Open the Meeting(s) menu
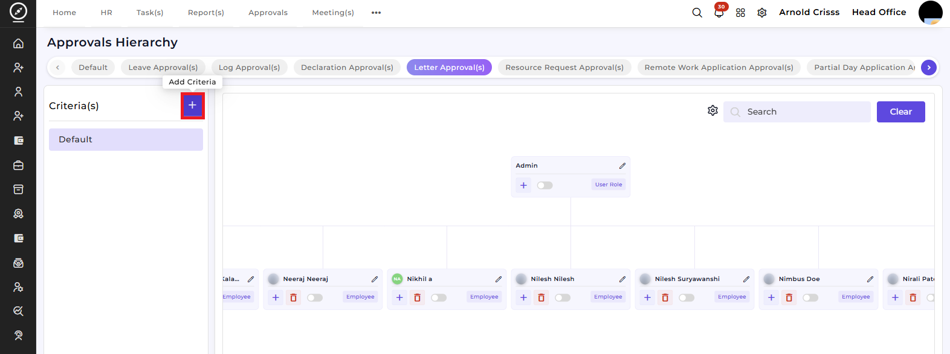 pyautogui.click(x=333, y=13)
